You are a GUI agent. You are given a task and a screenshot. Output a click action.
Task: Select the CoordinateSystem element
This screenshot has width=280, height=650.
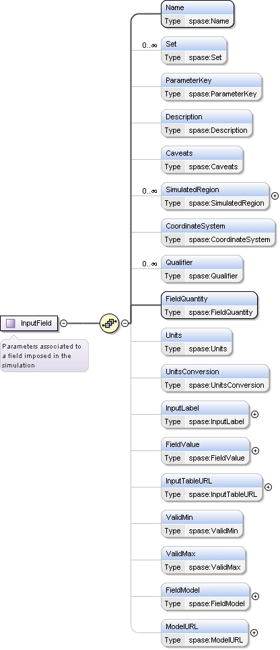(218, 233)
